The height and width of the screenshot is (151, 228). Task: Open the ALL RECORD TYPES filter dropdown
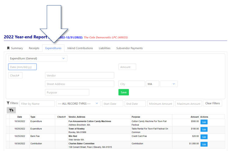point(78,104)
